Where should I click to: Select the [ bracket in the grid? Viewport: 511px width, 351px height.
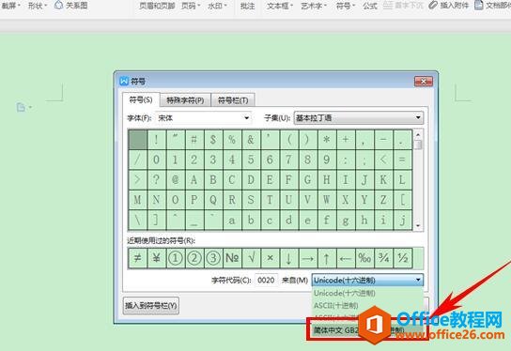402,200
